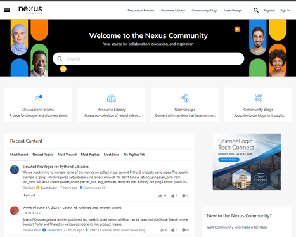Select the No Replies Yet tab
This screenshot has width=296, height=237.
[134, 155]
